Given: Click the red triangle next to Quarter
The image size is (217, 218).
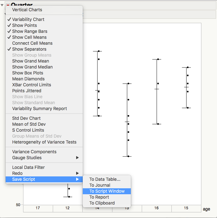Looking at the screenshot, I should (x=8, y=5).
